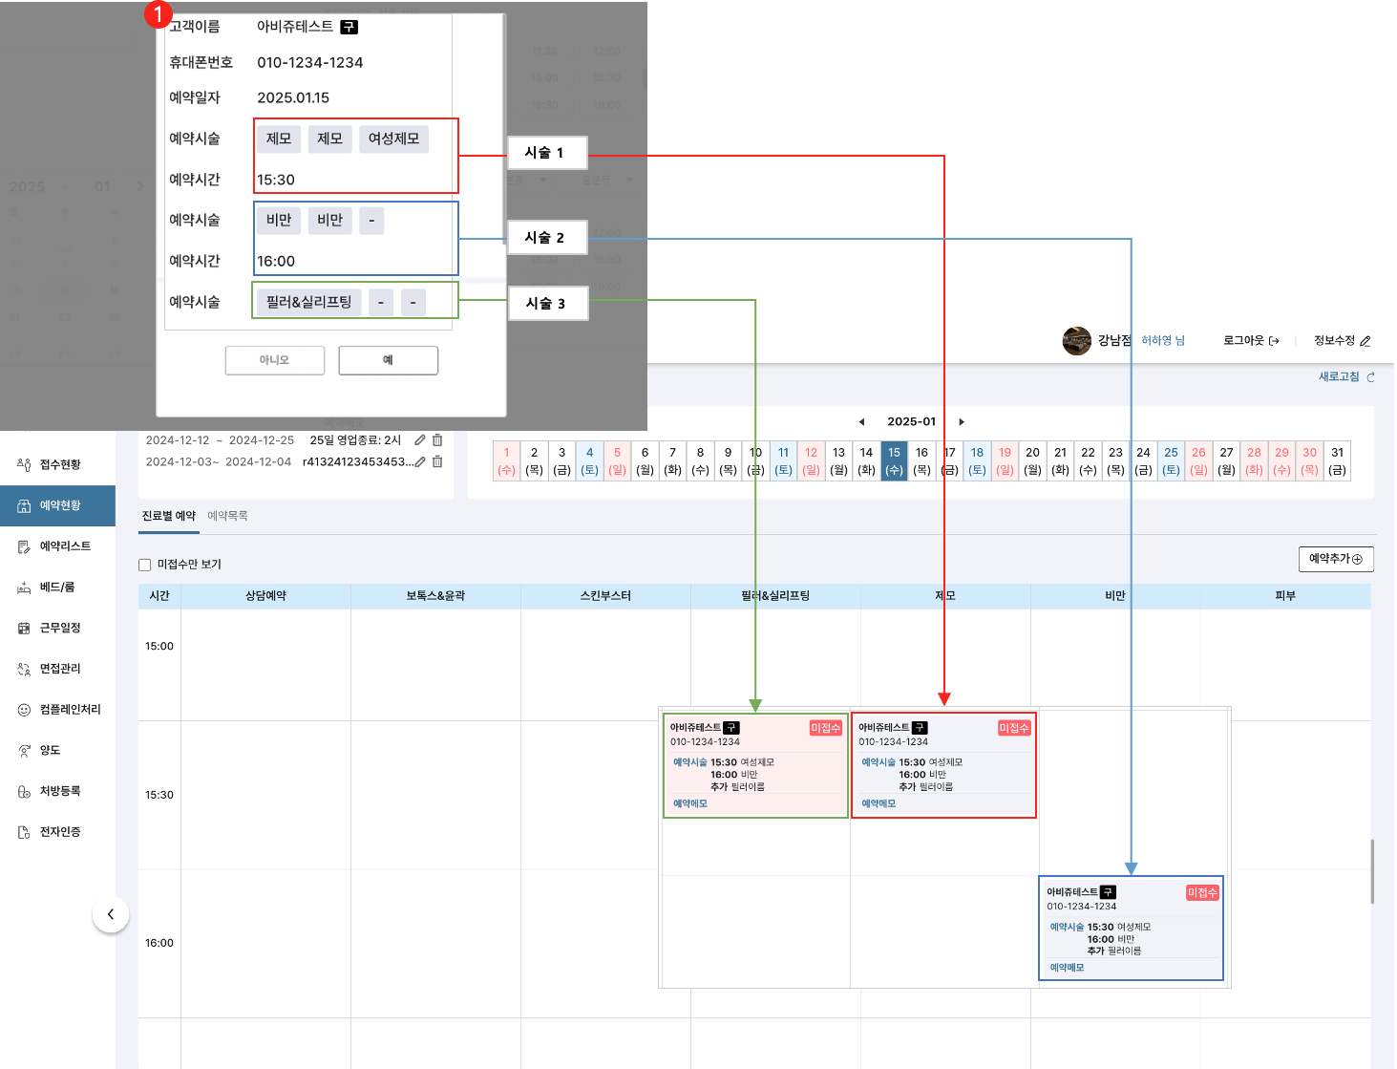The width and height of the screenshot is (1397, 1069).
Task: Click the 허하영 님 user name
Action: click(x=1163, y=340)
